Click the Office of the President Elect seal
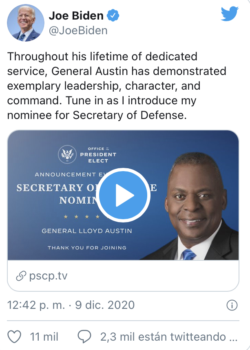Image resolution: width=250 pixels, height=350 pixels. coord(67,154)
